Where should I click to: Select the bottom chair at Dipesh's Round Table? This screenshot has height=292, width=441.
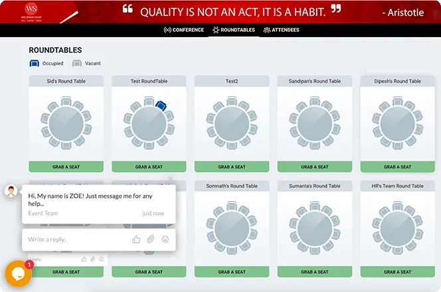pos(397,145)
